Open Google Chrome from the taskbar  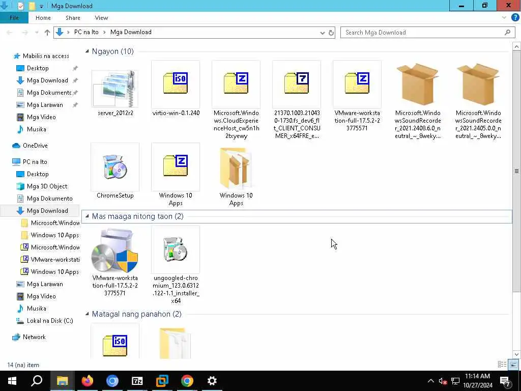coord(187,381)
